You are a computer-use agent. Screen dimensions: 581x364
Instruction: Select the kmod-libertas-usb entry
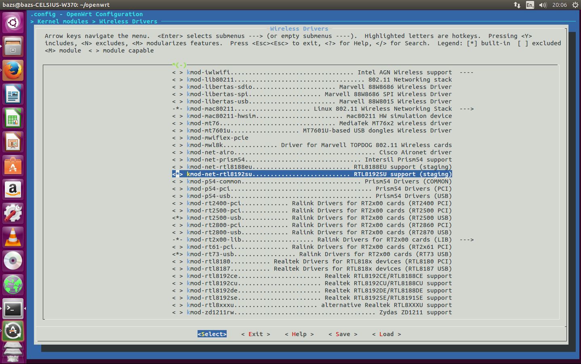[x=312, y=101]
